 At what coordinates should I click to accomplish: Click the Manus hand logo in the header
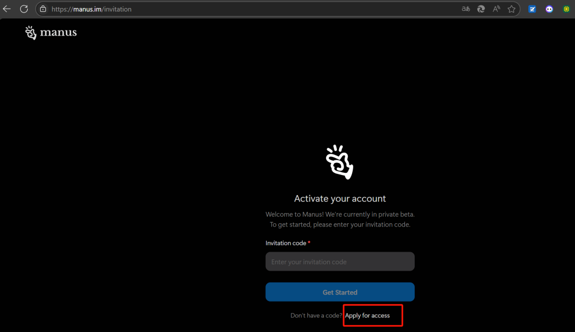pos(31,33)
